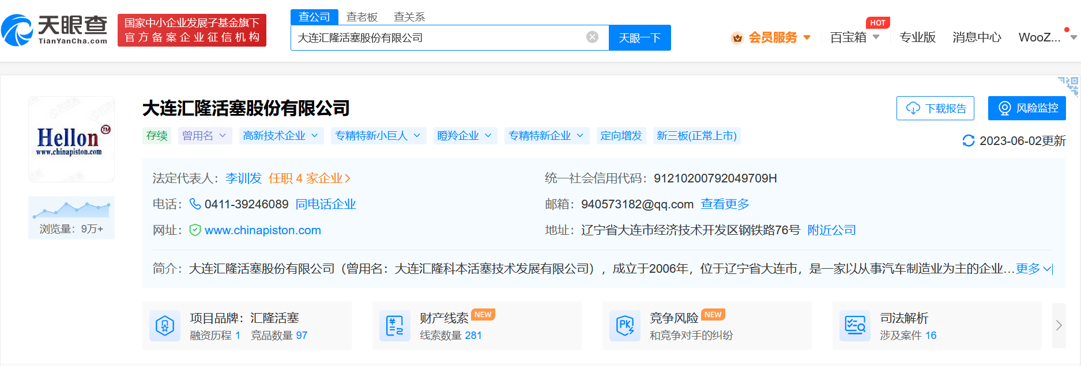Click the 天眼一下 search button
1081x366 pixels.
tap(640, 38)
